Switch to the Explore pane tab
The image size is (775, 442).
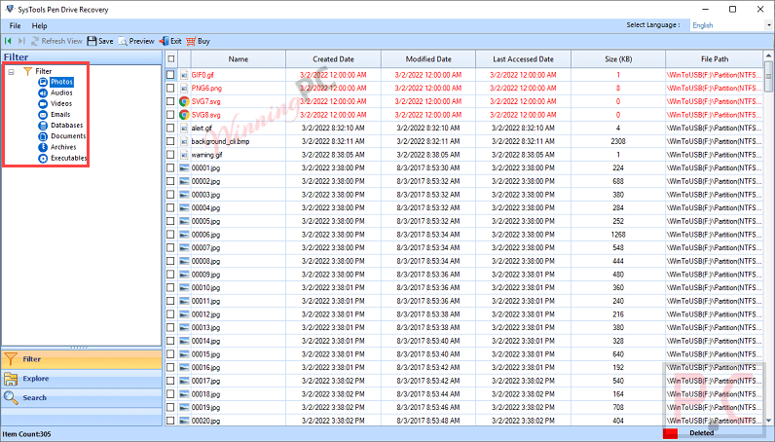tap(82, 379)
